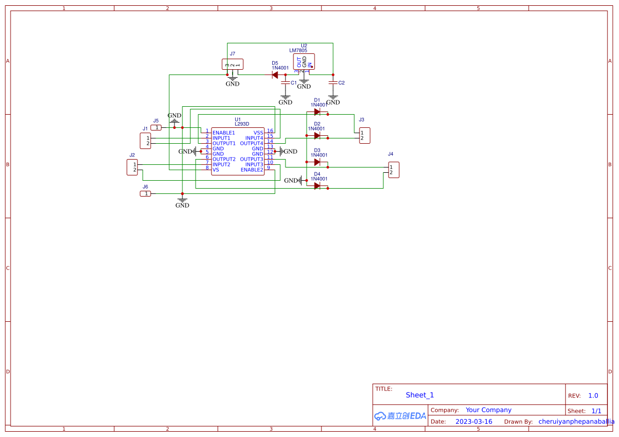Select the ENABLE1 pin label on U1

tap(224, 132)
